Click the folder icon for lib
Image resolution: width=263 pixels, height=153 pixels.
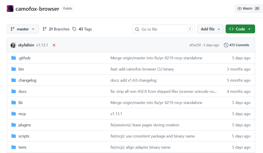(x=14, y=103)
